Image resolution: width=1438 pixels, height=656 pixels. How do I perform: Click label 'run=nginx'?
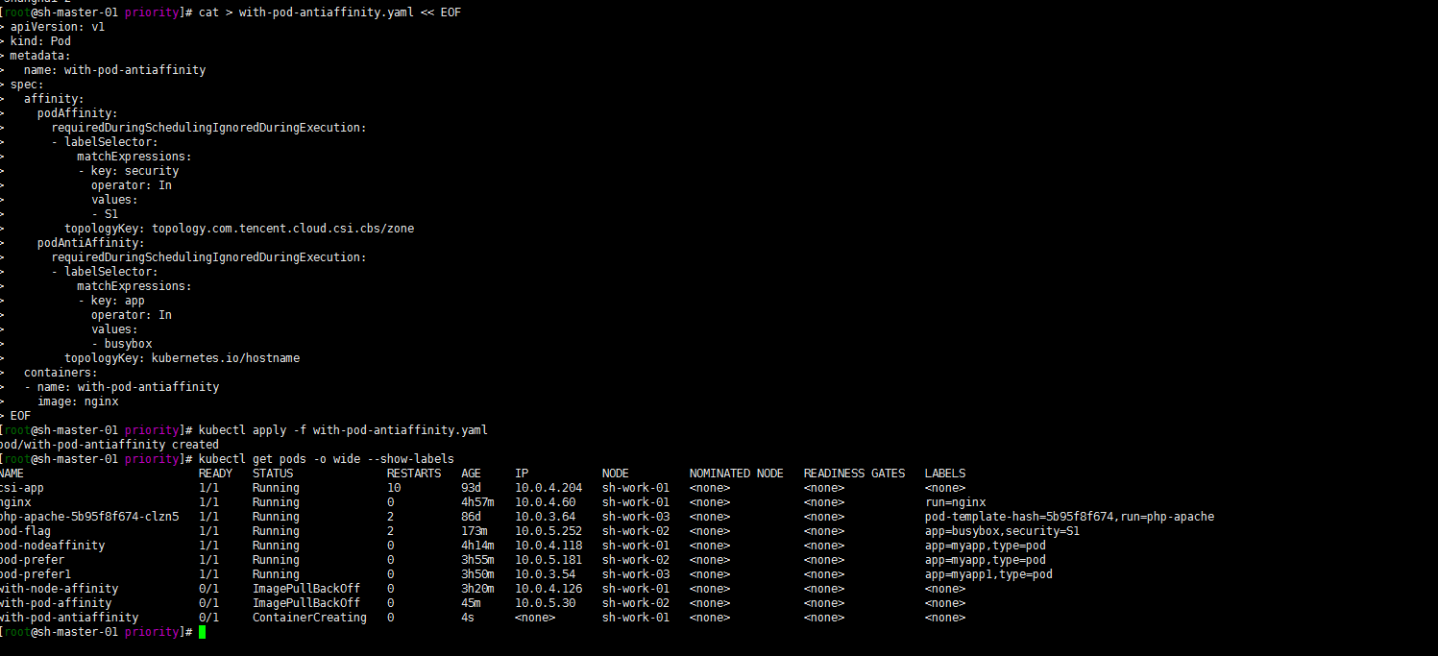pos(955,502)
